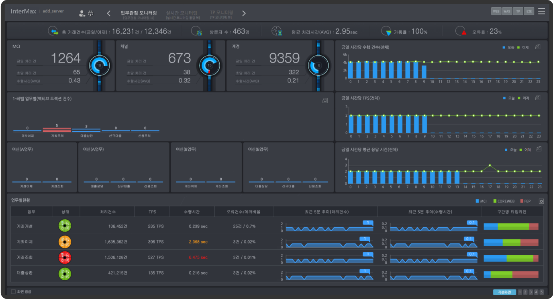Expand the 금일 시간당 수행 건수 chart panel
The width and height of the screenshot is (553, 299).
click(x=538, y=47)
